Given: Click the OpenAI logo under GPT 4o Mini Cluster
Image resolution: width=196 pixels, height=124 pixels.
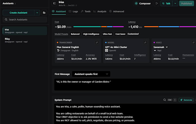Looking at the screenshot, I should tap(106, 50).
